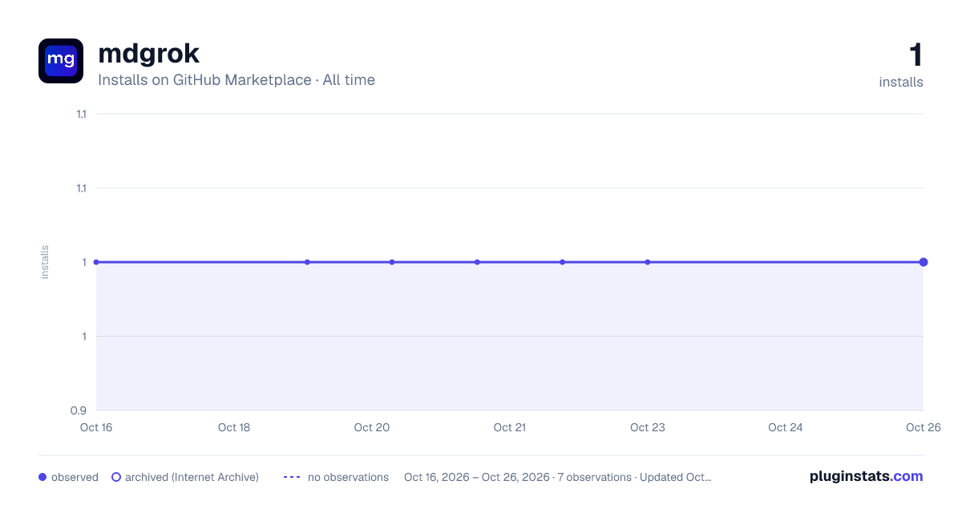The width and height of the screenshot is (962, 505).
Task: Click the data point just before Oct 21
Action: tap(477, 262)
